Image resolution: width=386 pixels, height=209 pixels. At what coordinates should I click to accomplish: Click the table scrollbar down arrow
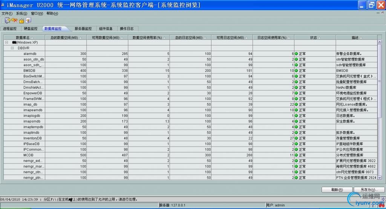click(x=380, y=177)
